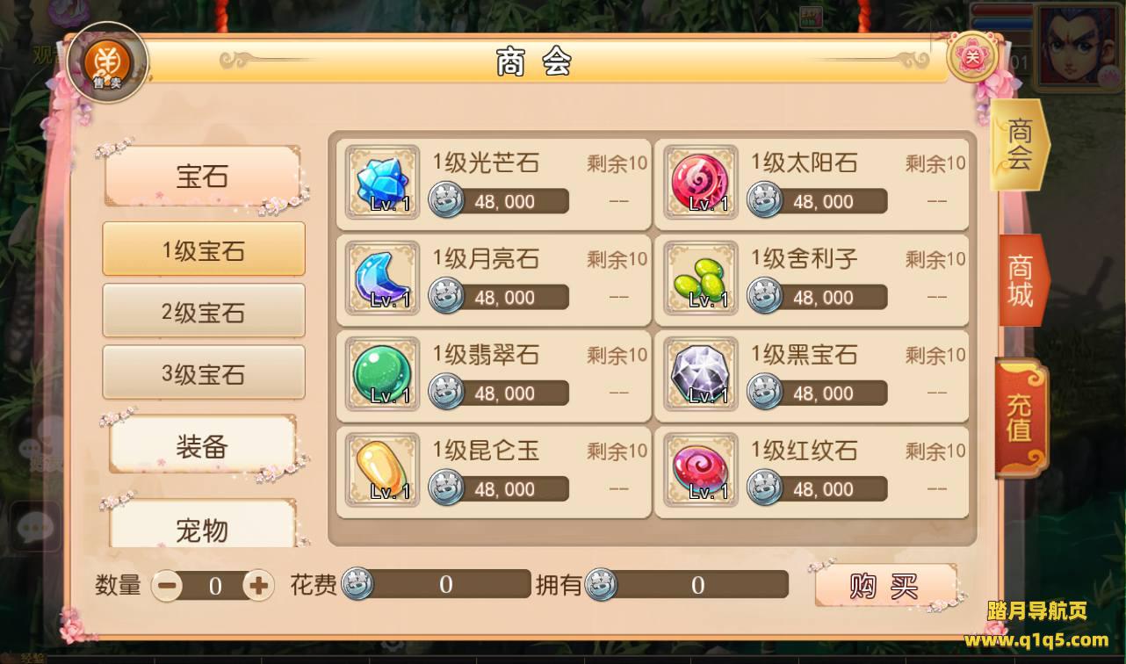Close the 商会 shop panel with the 关 button
The width and height of the screenshot is (1126, 664).
[x=973, y=57]
